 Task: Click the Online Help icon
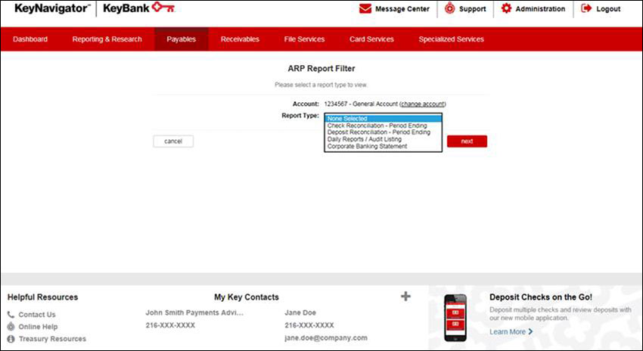(x=11, y=326)
